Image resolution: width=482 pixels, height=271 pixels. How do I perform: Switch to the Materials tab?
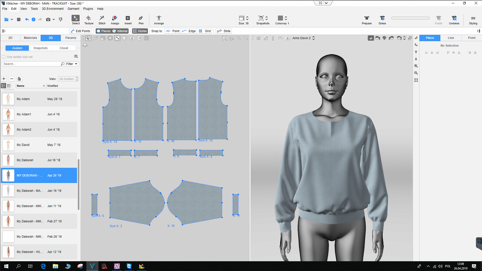(30, 38)
